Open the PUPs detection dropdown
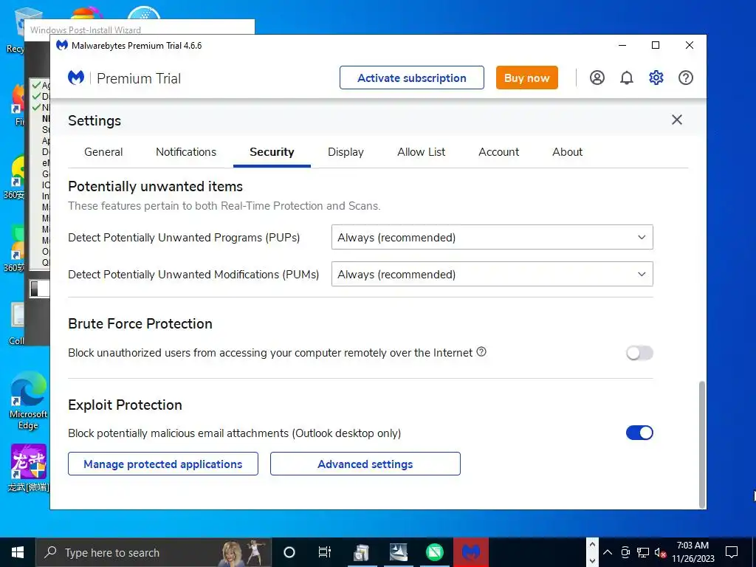Screen dimensions: 756x567 (x=492, y=237)
